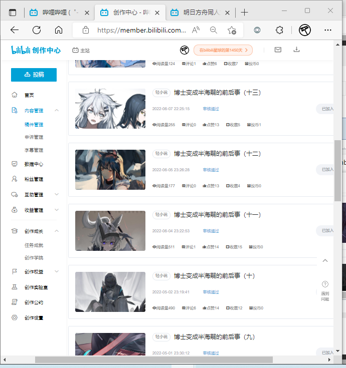Expand the 互动管理 sidebar section
The image size is (346, 368).
tap(57, 194)
